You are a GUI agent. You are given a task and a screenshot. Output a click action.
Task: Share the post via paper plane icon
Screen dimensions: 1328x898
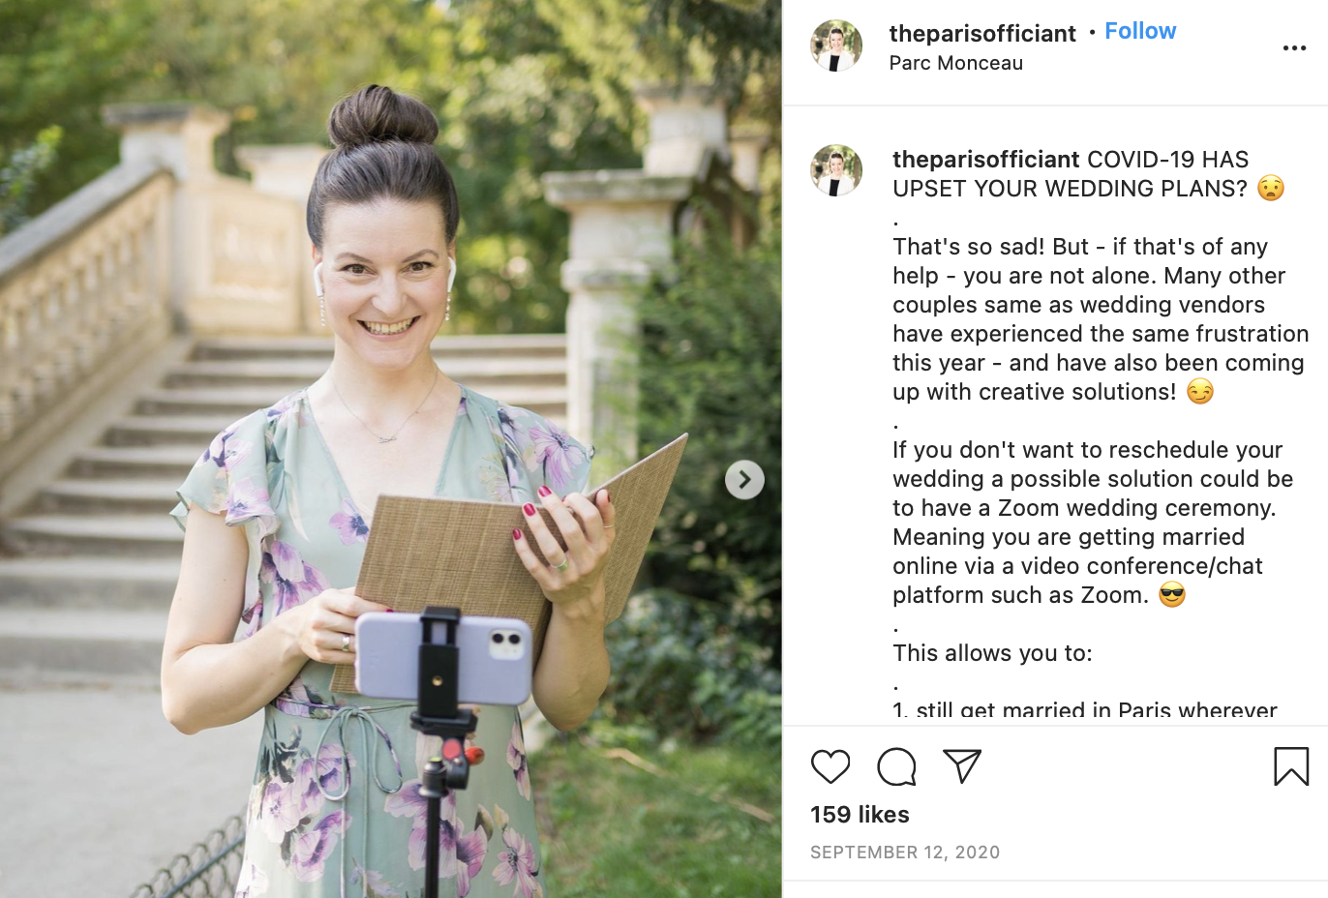coord(962,766)
